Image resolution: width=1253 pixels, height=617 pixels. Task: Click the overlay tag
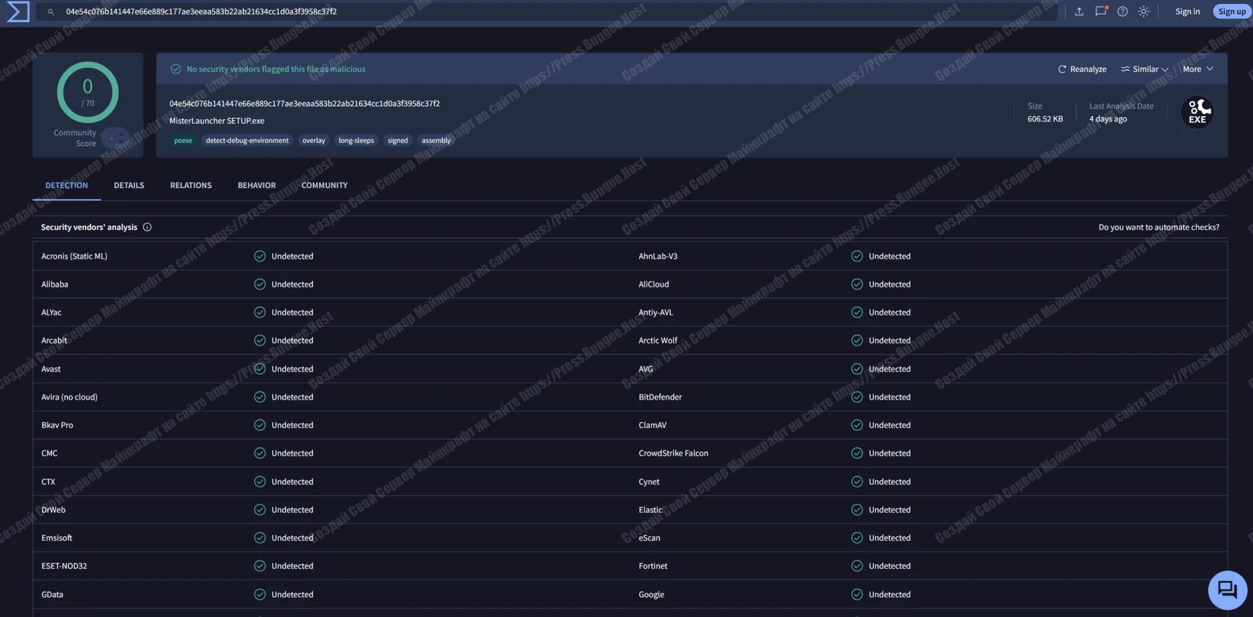tap(313, 140)
